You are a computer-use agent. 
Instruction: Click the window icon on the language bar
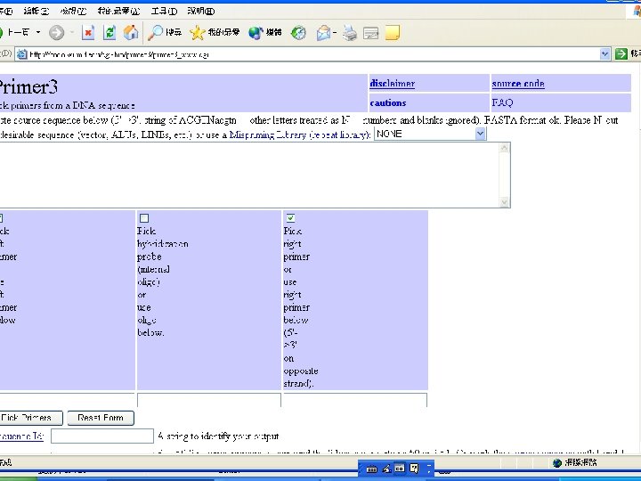coord(400,468)
